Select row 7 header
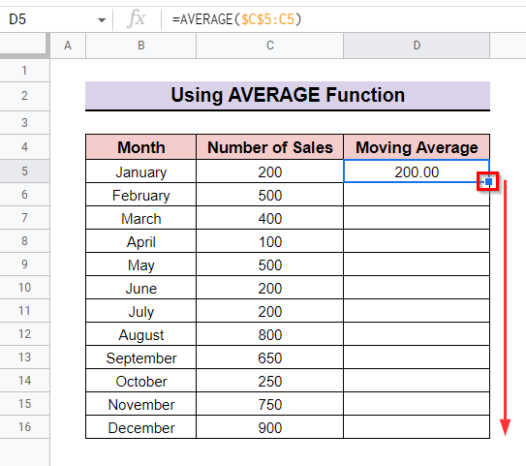This screenshot has height=466, width=526. click(x=24, y=218)
